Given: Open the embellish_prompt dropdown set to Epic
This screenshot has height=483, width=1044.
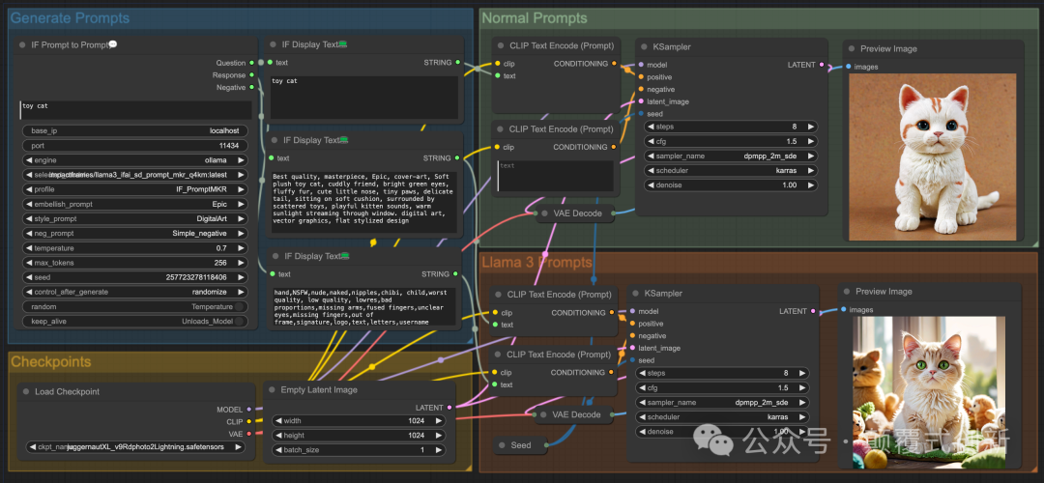Looking at the screenshot, I should 135,204.
